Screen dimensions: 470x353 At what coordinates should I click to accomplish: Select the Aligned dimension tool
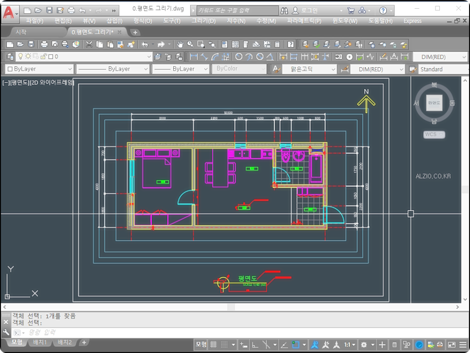point(204,56)
